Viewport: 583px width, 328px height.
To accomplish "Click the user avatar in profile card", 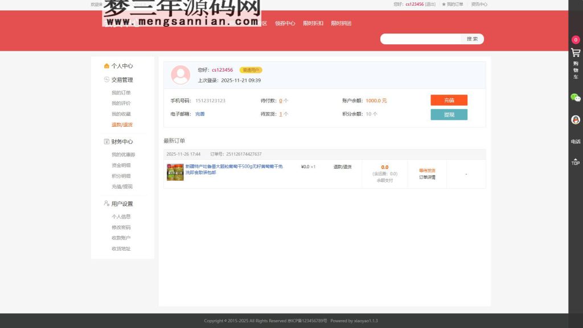I will (x=180, y=74).
